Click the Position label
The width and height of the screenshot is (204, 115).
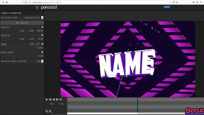5,27
